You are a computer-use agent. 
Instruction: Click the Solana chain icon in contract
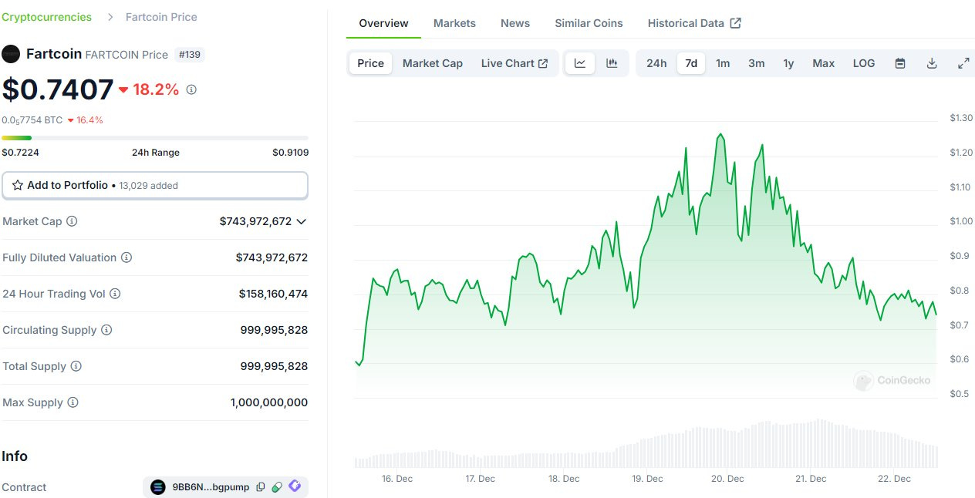(x=158, y=487)
